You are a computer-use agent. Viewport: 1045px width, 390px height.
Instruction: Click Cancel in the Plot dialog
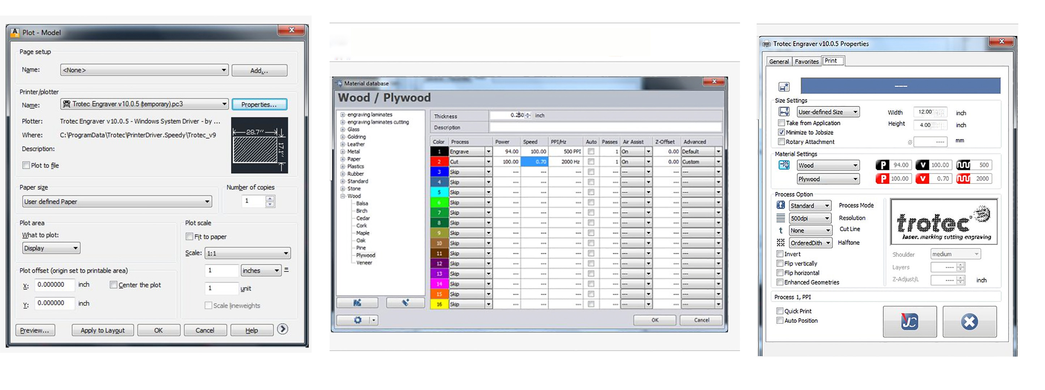pyautogui.click(x=205, y=330)
